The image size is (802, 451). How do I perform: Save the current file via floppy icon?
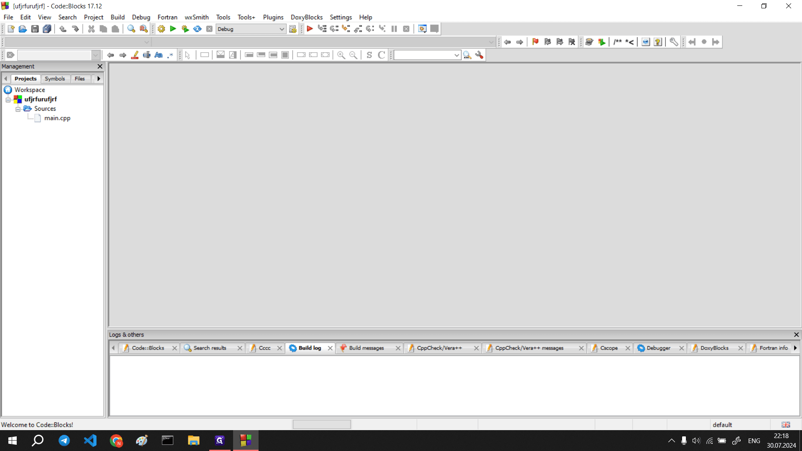[35, 29]
